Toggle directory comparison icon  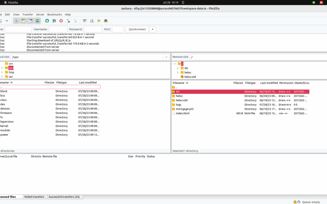point(92,21)
